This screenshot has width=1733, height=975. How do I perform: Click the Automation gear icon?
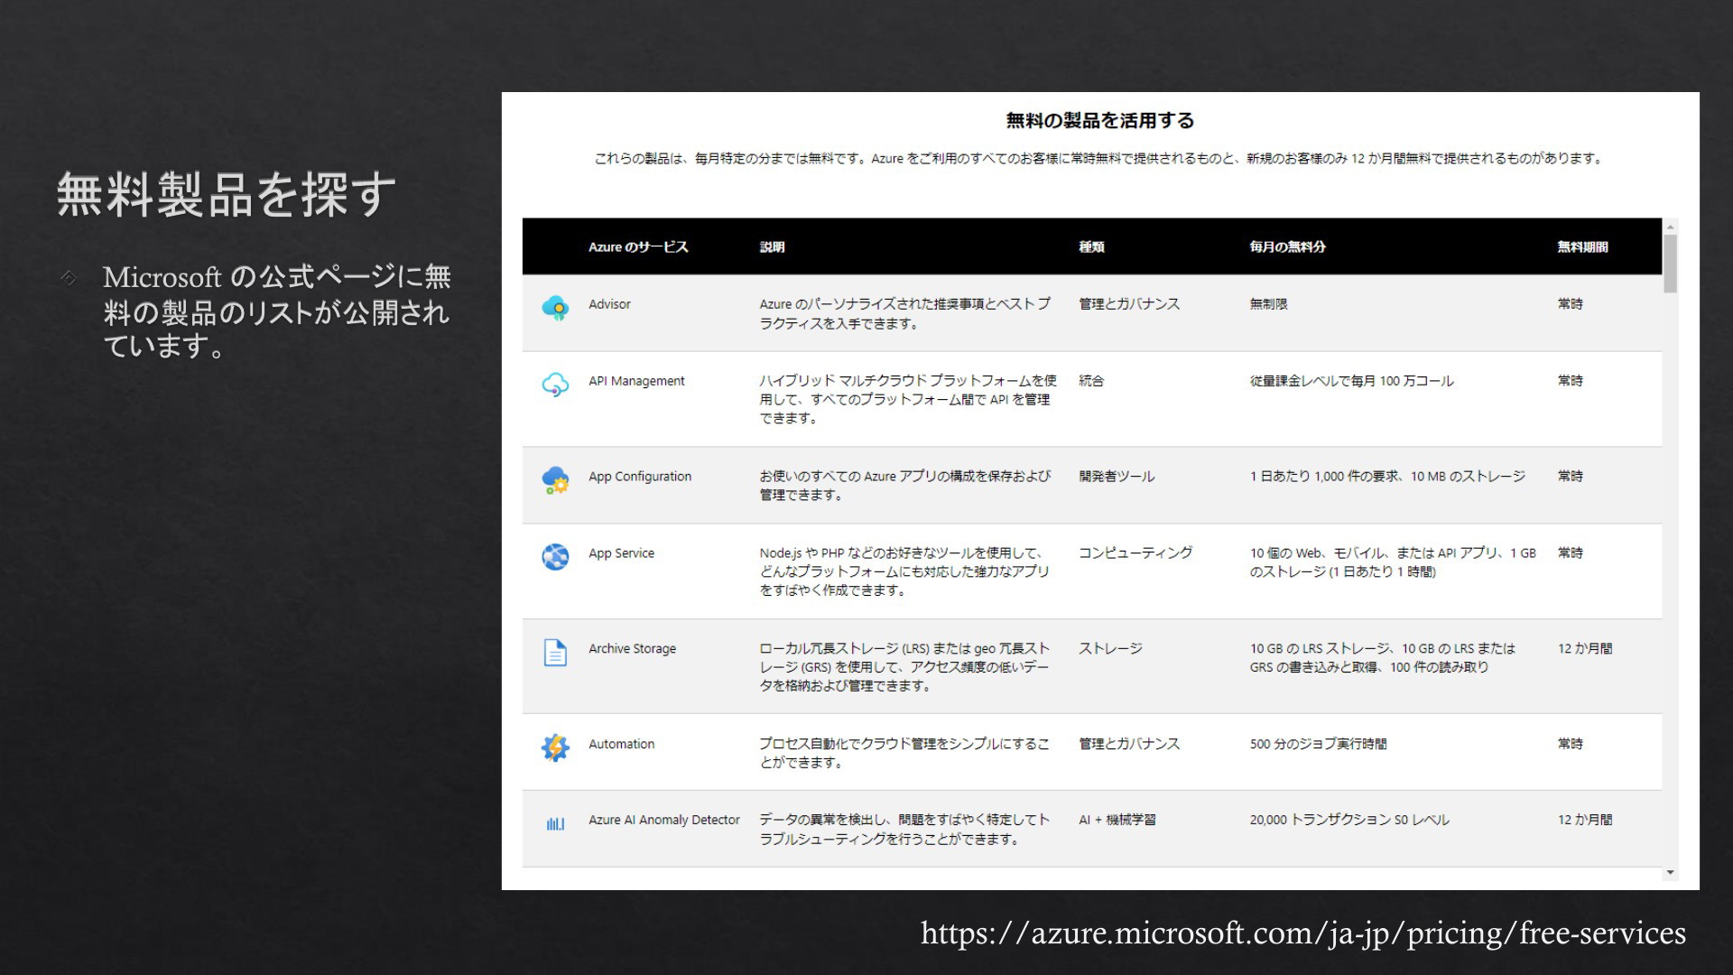(x=555, y=747)
